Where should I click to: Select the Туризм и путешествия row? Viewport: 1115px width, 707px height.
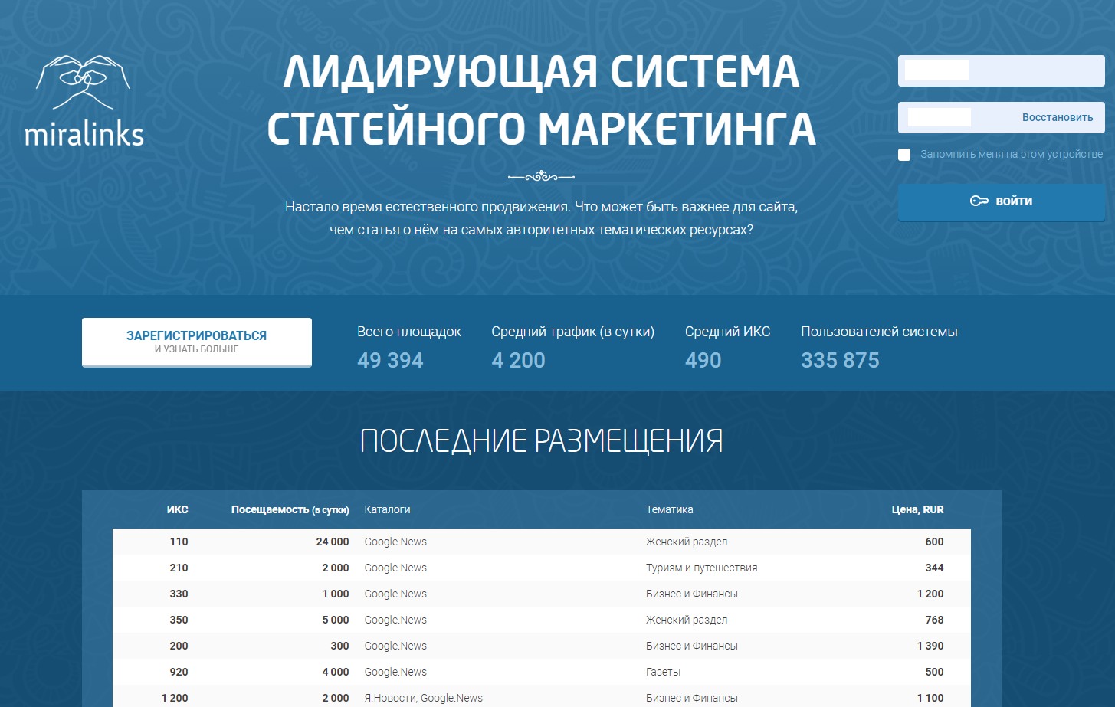point(541,568)
